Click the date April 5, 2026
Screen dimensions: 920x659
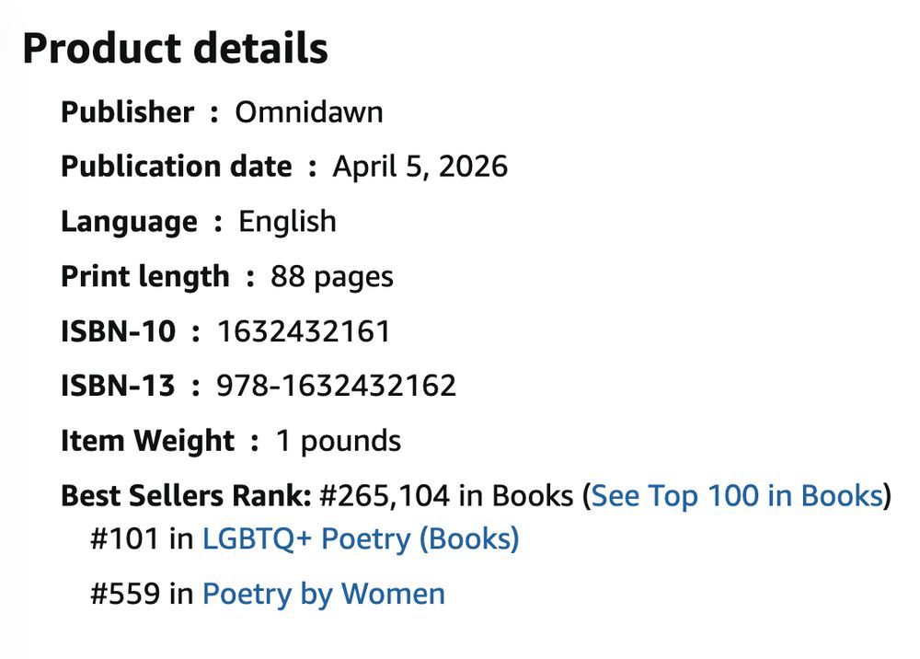tap(420, 167)
